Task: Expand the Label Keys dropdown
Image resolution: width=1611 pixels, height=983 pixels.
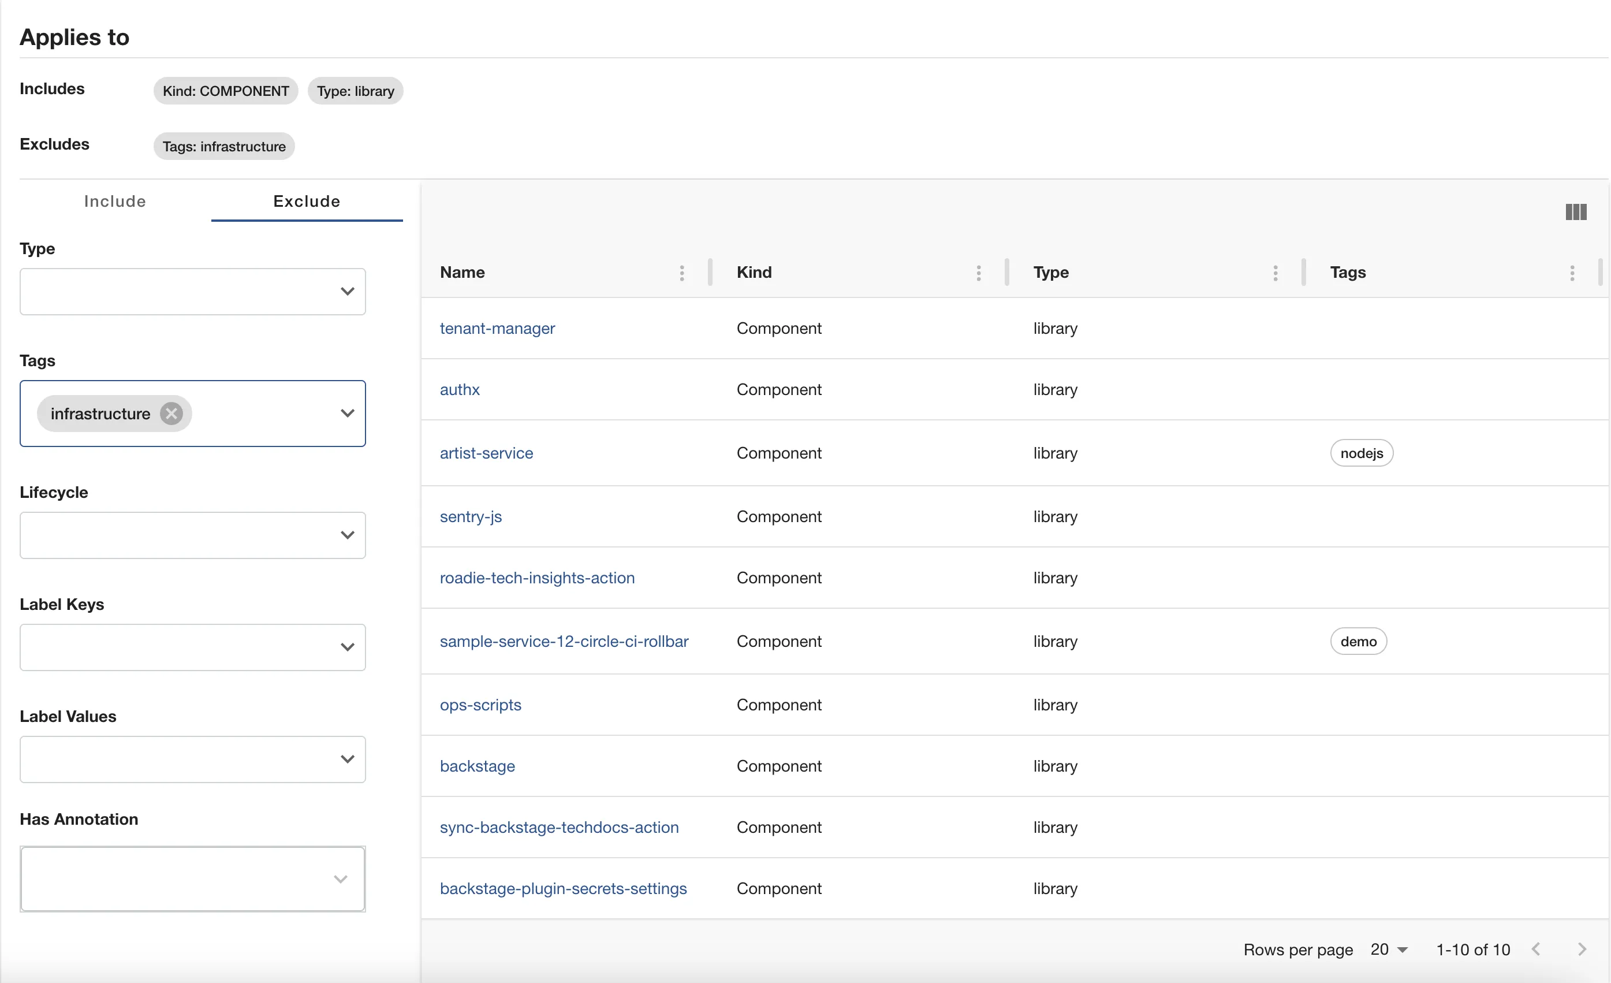Action: tap(347, 647)
